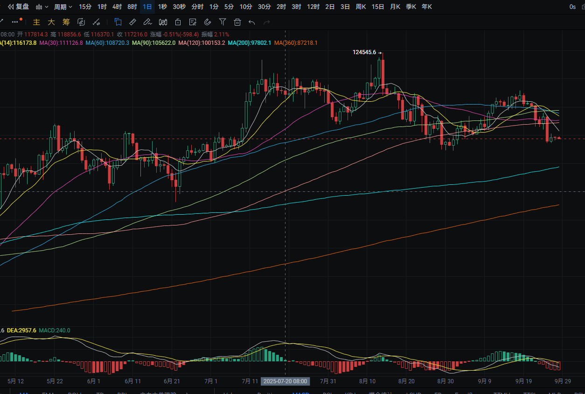Image resolution: width=585 pixels, height=394 pixels.
Task: Toggle the 筹 chip distribution indicator
Action: [66, 22]
